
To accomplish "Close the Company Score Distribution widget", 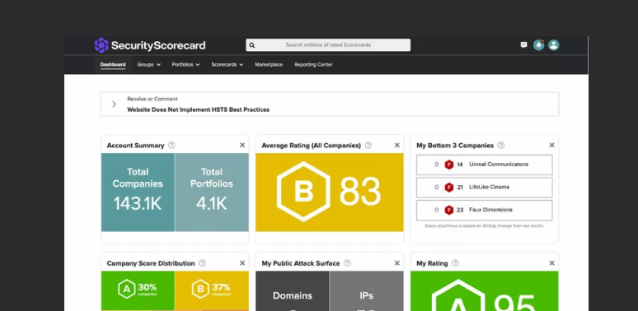I will (x=242, y=263).
